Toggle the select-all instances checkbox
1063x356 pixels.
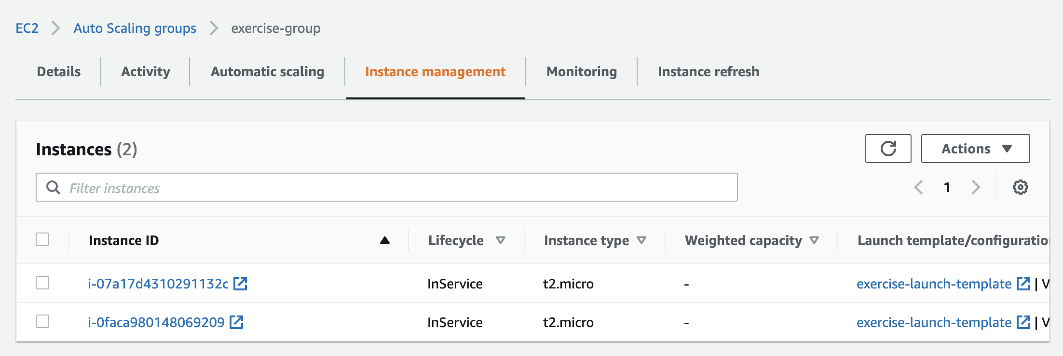point(42,239)
